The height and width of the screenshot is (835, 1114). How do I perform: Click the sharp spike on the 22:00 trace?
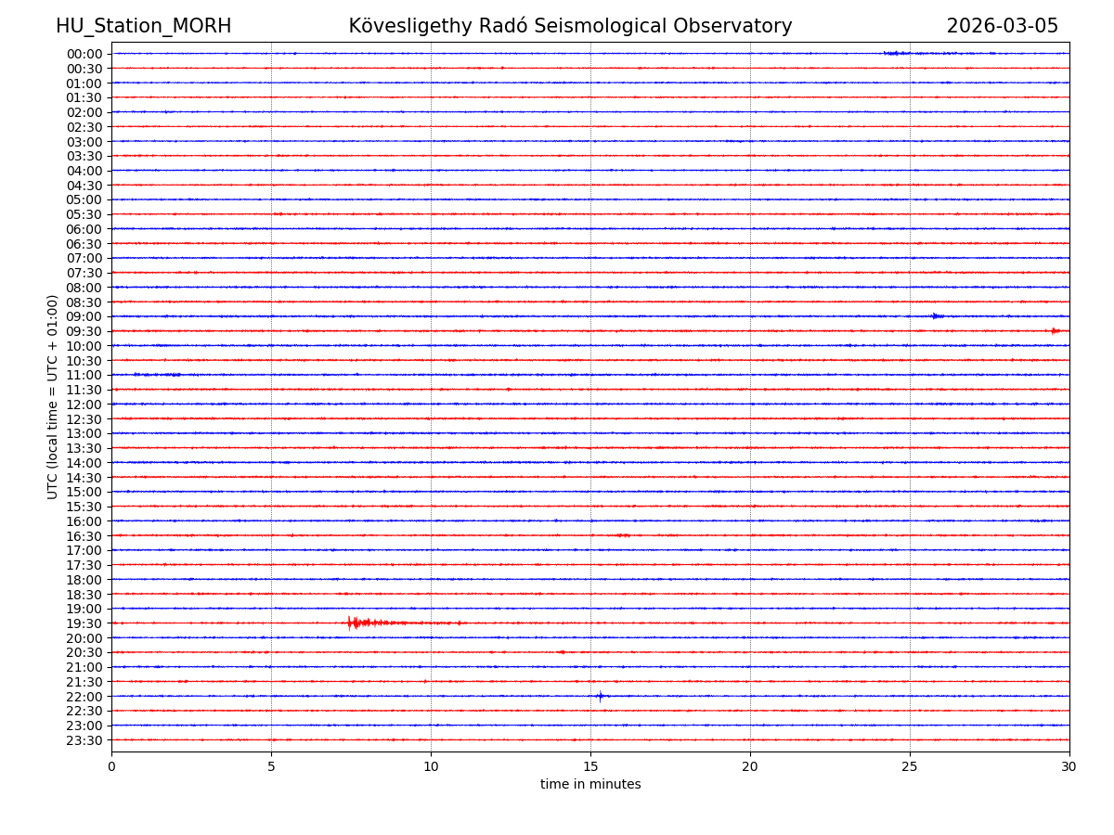coord(600,696)
